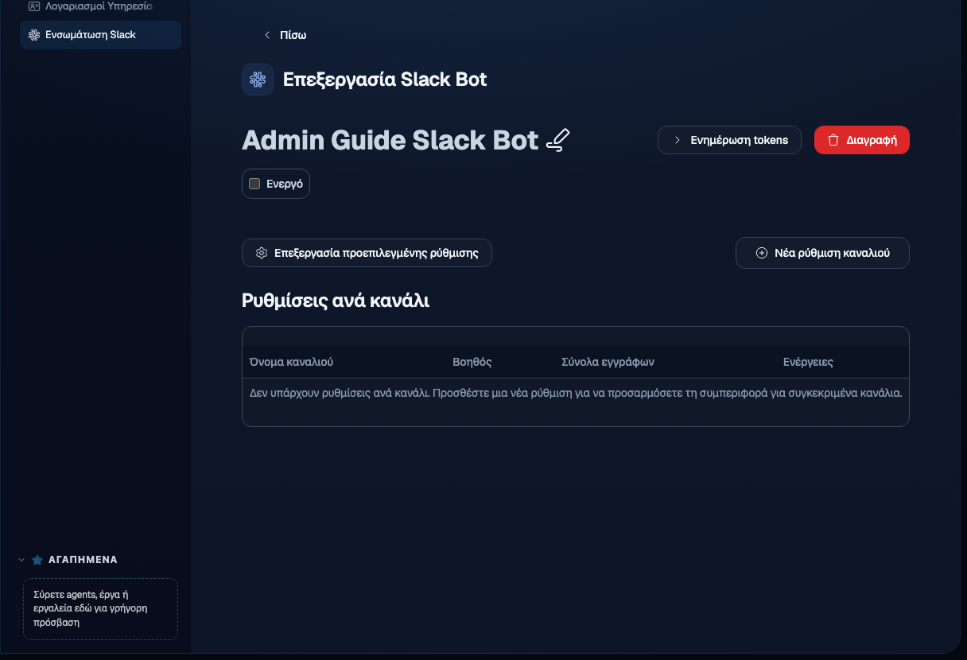This screenshot has width=967, height=660.
Task: Click the trash icon in Διαγραφή button
Action: pyautogui.click(x=833, y=140)
